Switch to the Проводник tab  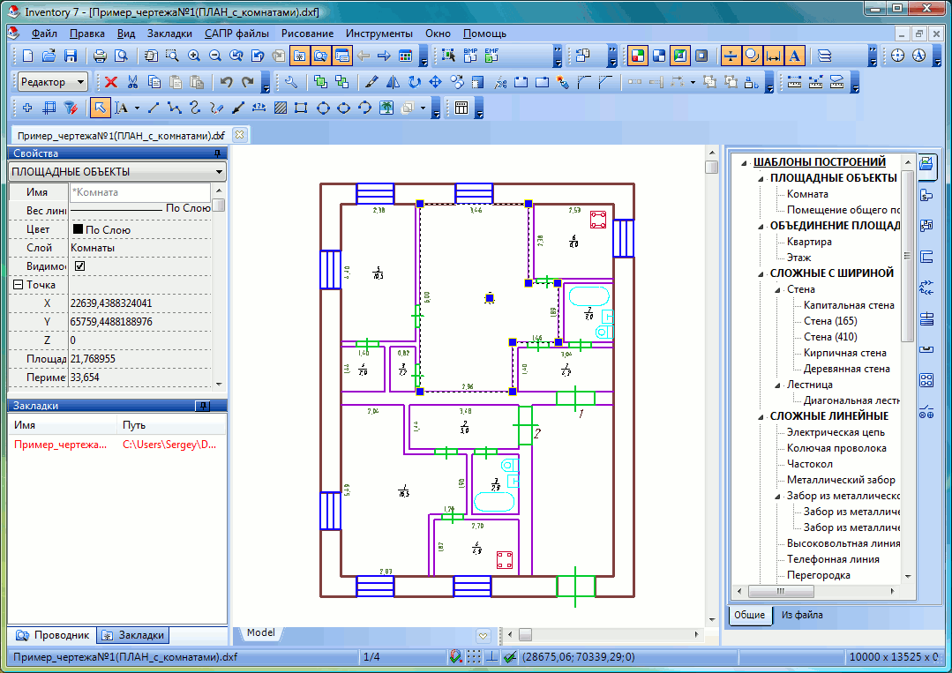click(x=54, y=635)
